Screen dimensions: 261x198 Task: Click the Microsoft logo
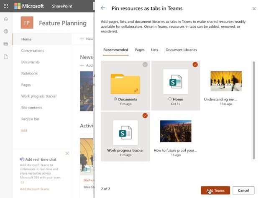pos(29,6)
